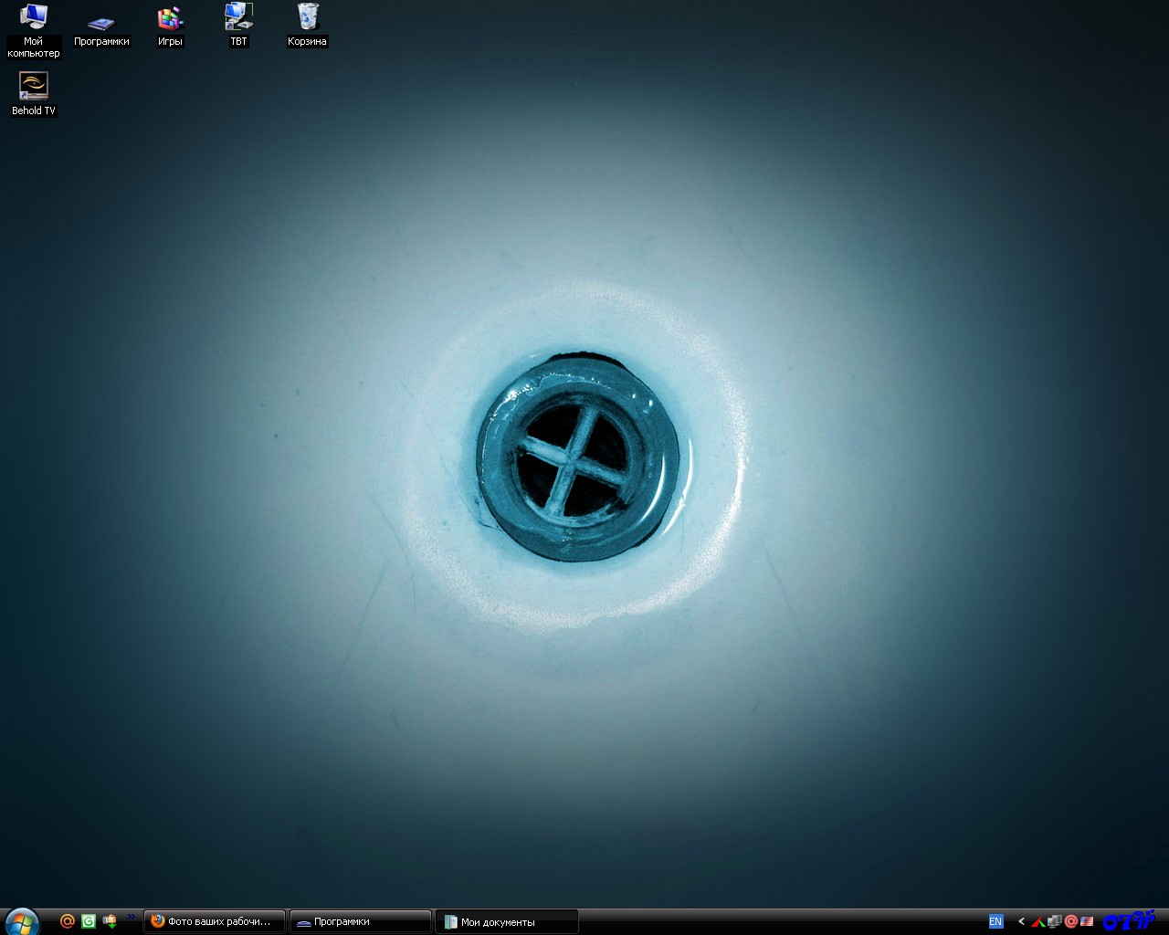Click the orange @ quick launch icon
The width and height of the screenshot is (1169, 935).
pos(67,921)
